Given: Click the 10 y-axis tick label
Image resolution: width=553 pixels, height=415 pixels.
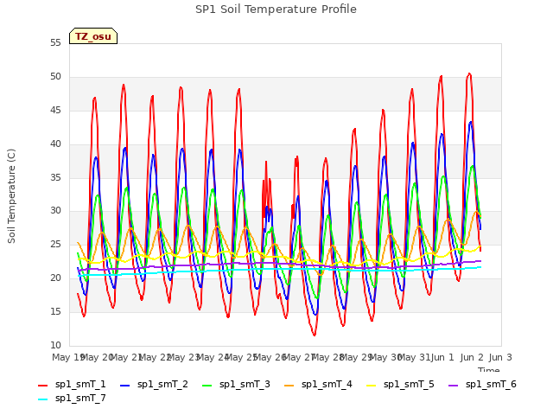Looking at the screenshot, I should 55,345.
